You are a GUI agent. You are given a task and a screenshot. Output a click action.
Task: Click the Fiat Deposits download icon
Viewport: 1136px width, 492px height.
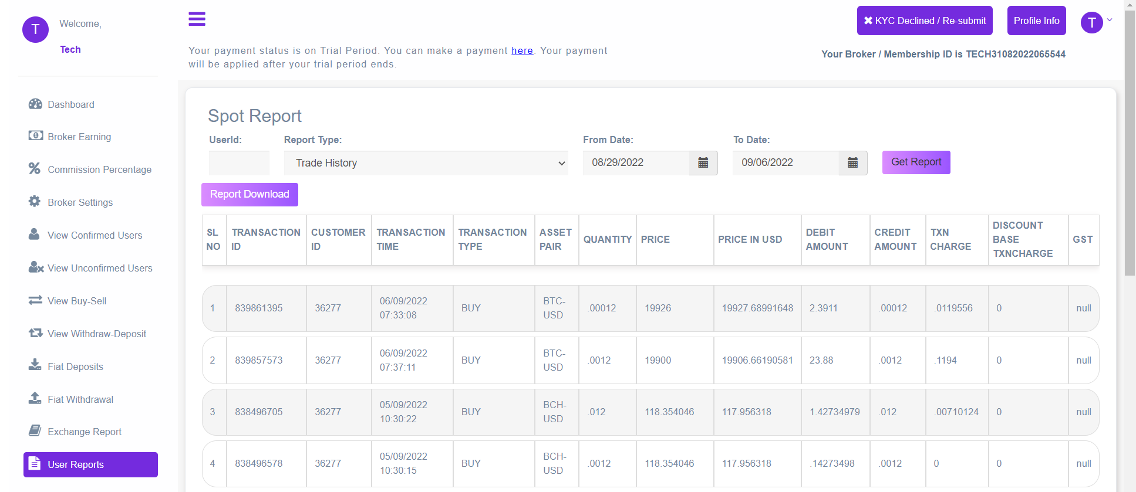click(35, 365)
